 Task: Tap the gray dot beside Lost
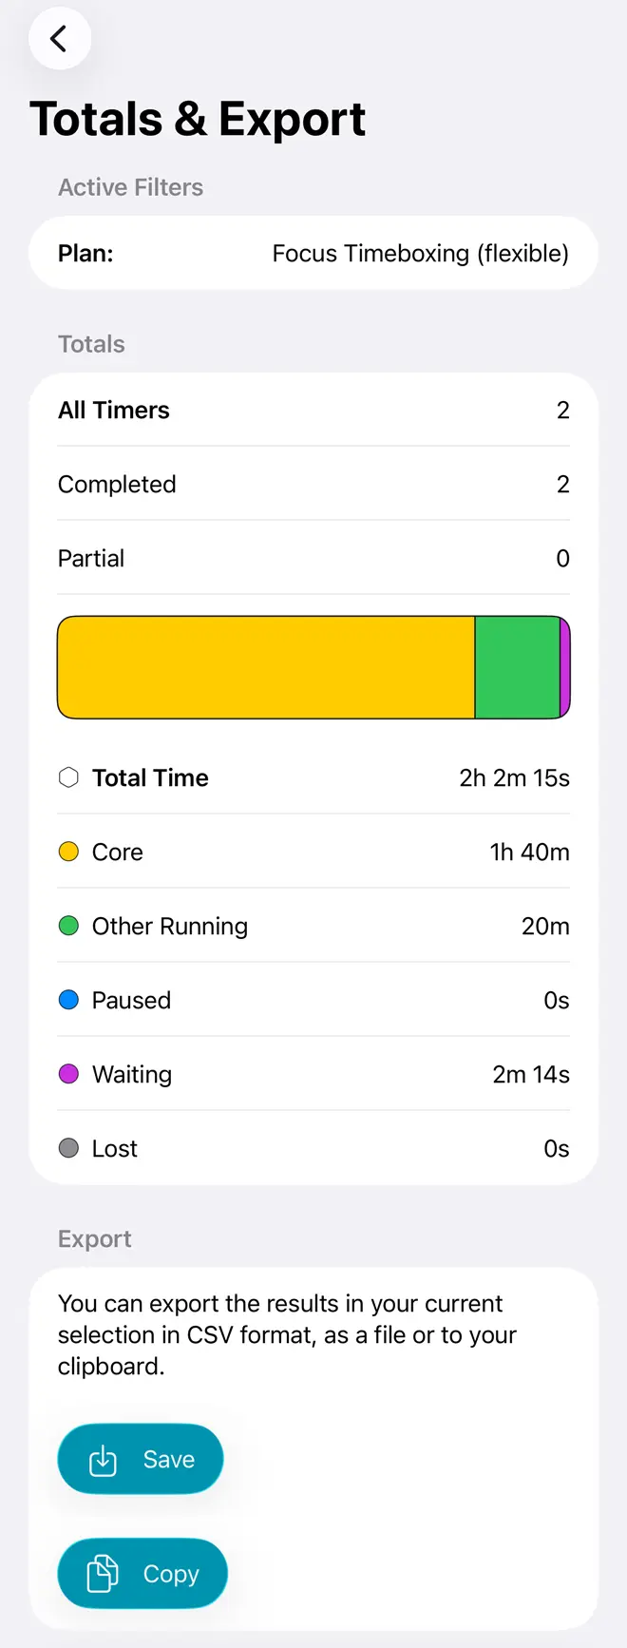tap(67, 1148)
